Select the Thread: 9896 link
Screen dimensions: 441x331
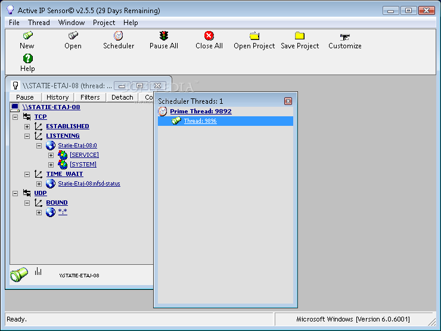[x=200, y=121]
